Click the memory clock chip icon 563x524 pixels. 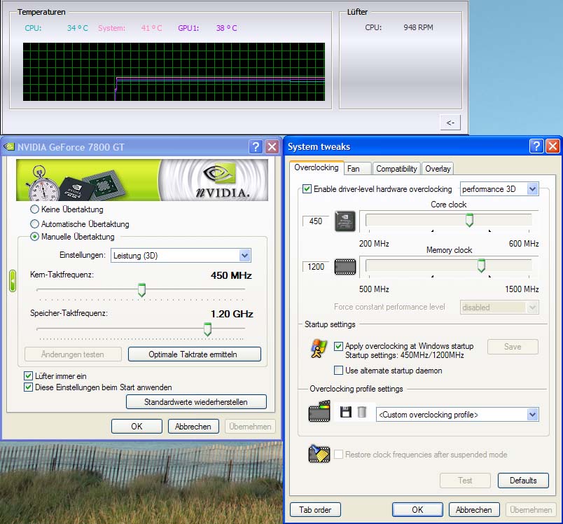coord(345,267)
